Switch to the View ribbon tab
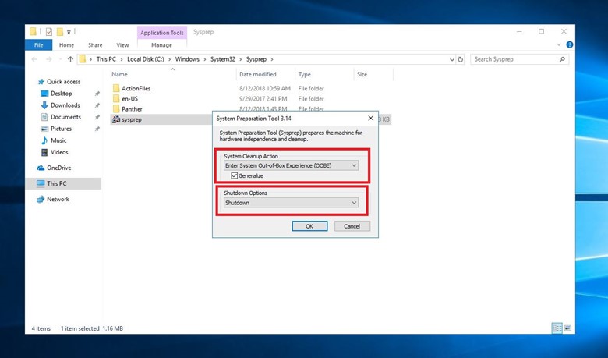The width and height of the screenshot is (608, 358). coord(122,45)
